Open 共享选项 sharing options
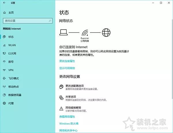 coord(71,97)
